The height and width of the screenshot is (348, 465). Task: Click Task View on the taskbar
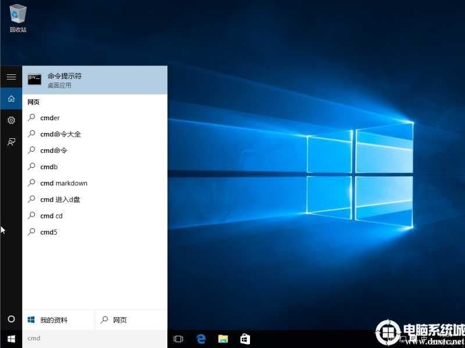point(178,338)
